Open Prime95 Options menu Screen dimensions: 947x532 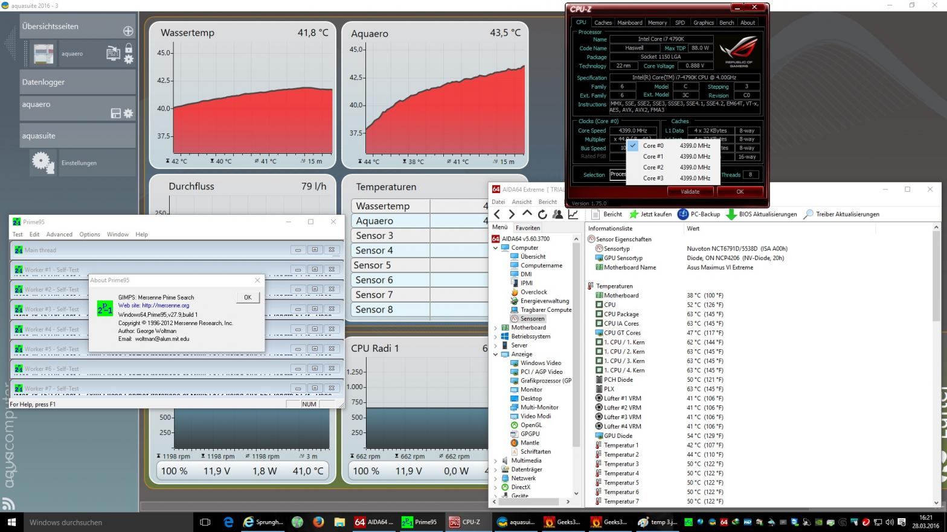(89, 235)
